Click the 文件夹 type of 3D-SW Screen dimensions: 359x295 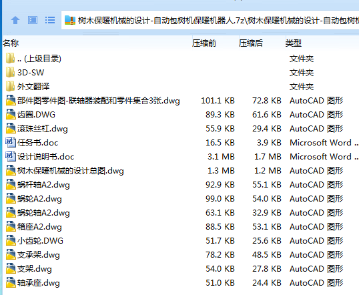302,73
